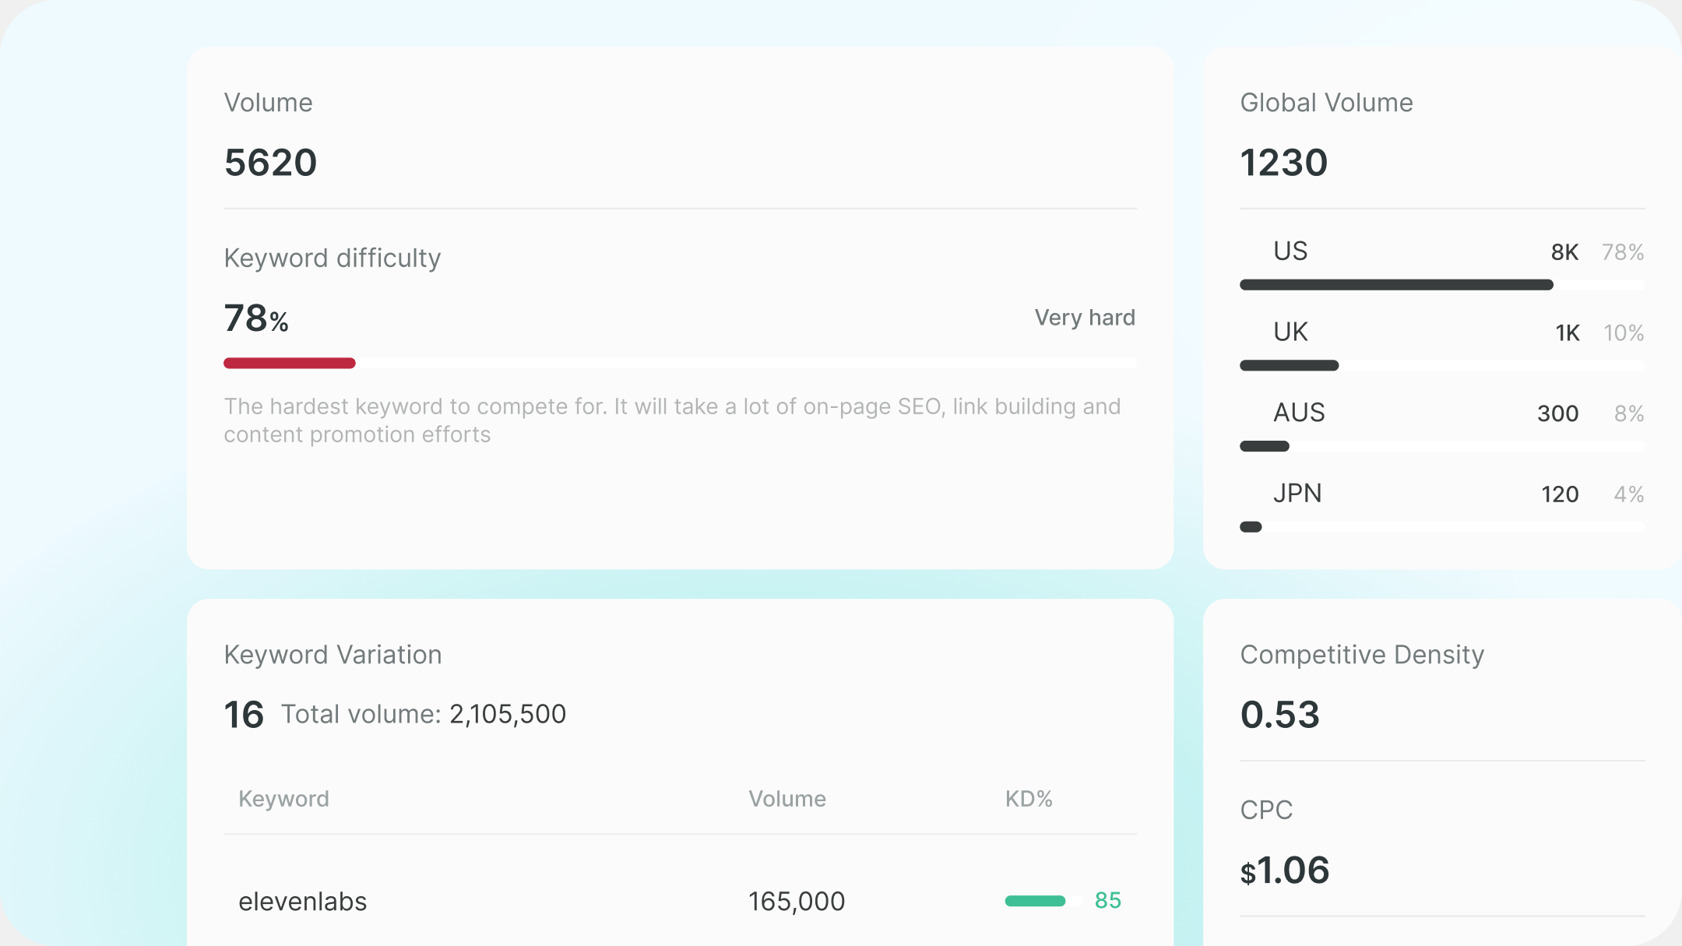Click the Very hard difficulty label

pyautogui.click(x=1085, y=318)
